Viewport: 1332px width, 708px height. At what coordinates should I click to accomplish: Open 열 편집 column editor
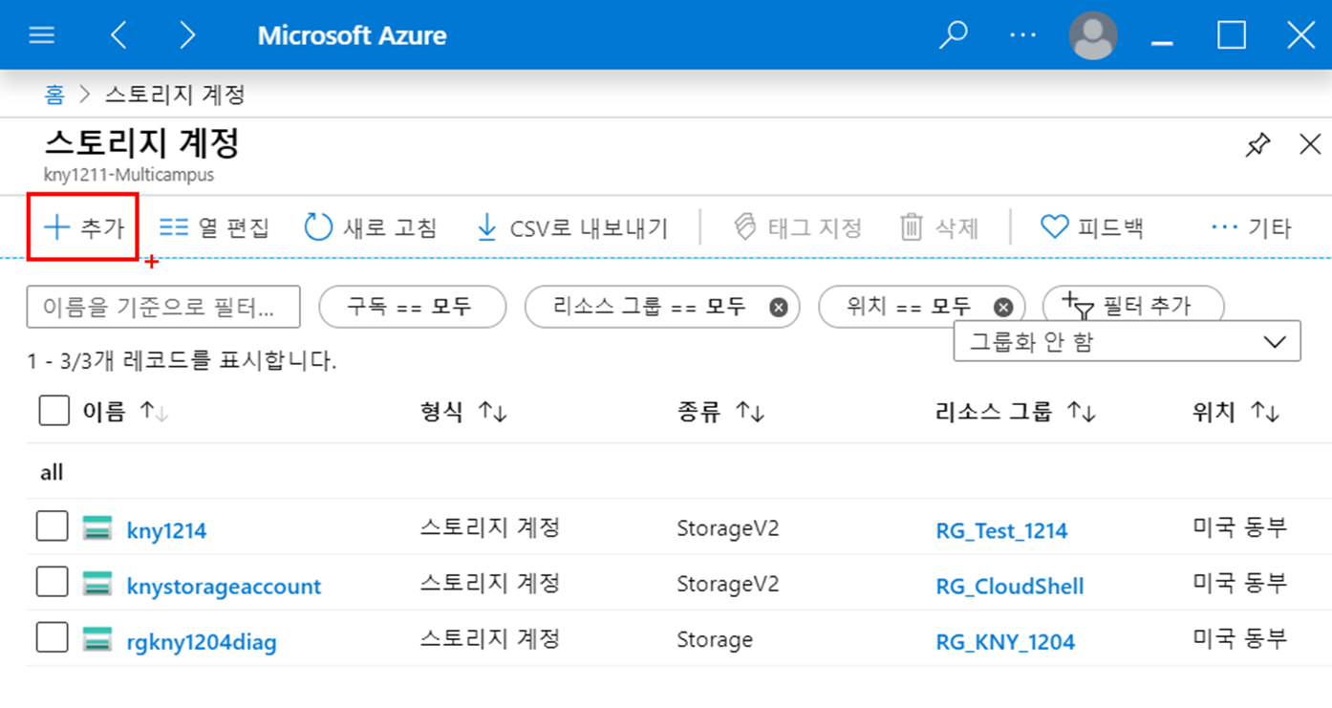(214, 227)
